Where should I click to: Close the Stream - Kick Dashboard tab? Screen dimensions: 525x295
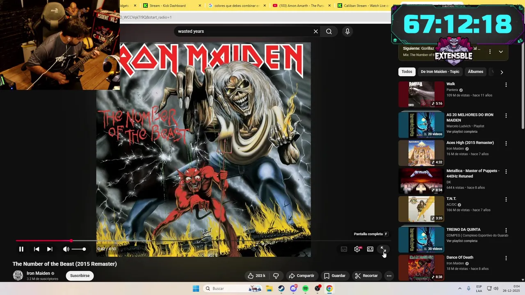tap(200, 6)
